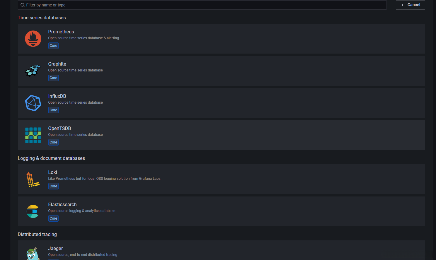Click 'Open source logging & analytics database' text
Viewport: 436px width, 260px height.
click(x=82, y=211)
